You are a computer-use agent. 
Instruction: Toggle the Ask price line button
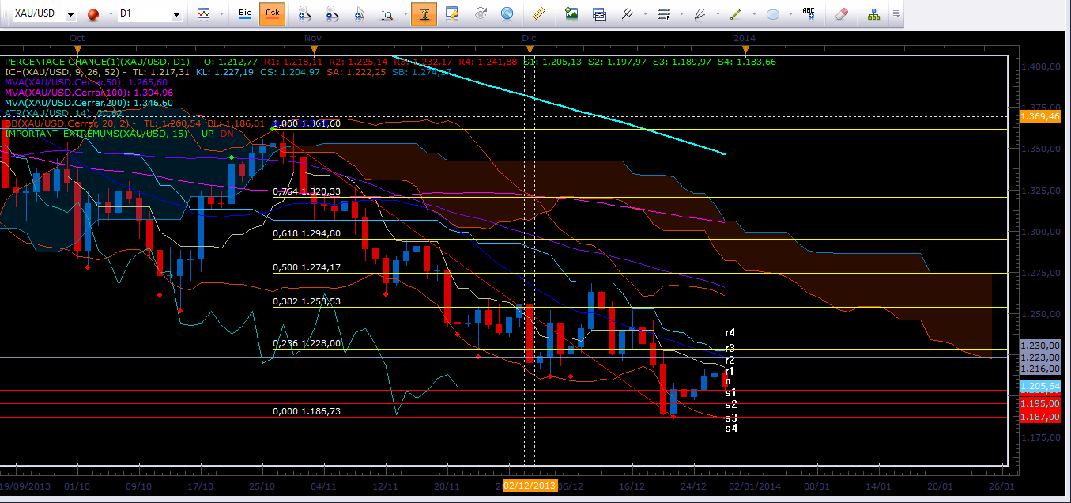(273, 13)
